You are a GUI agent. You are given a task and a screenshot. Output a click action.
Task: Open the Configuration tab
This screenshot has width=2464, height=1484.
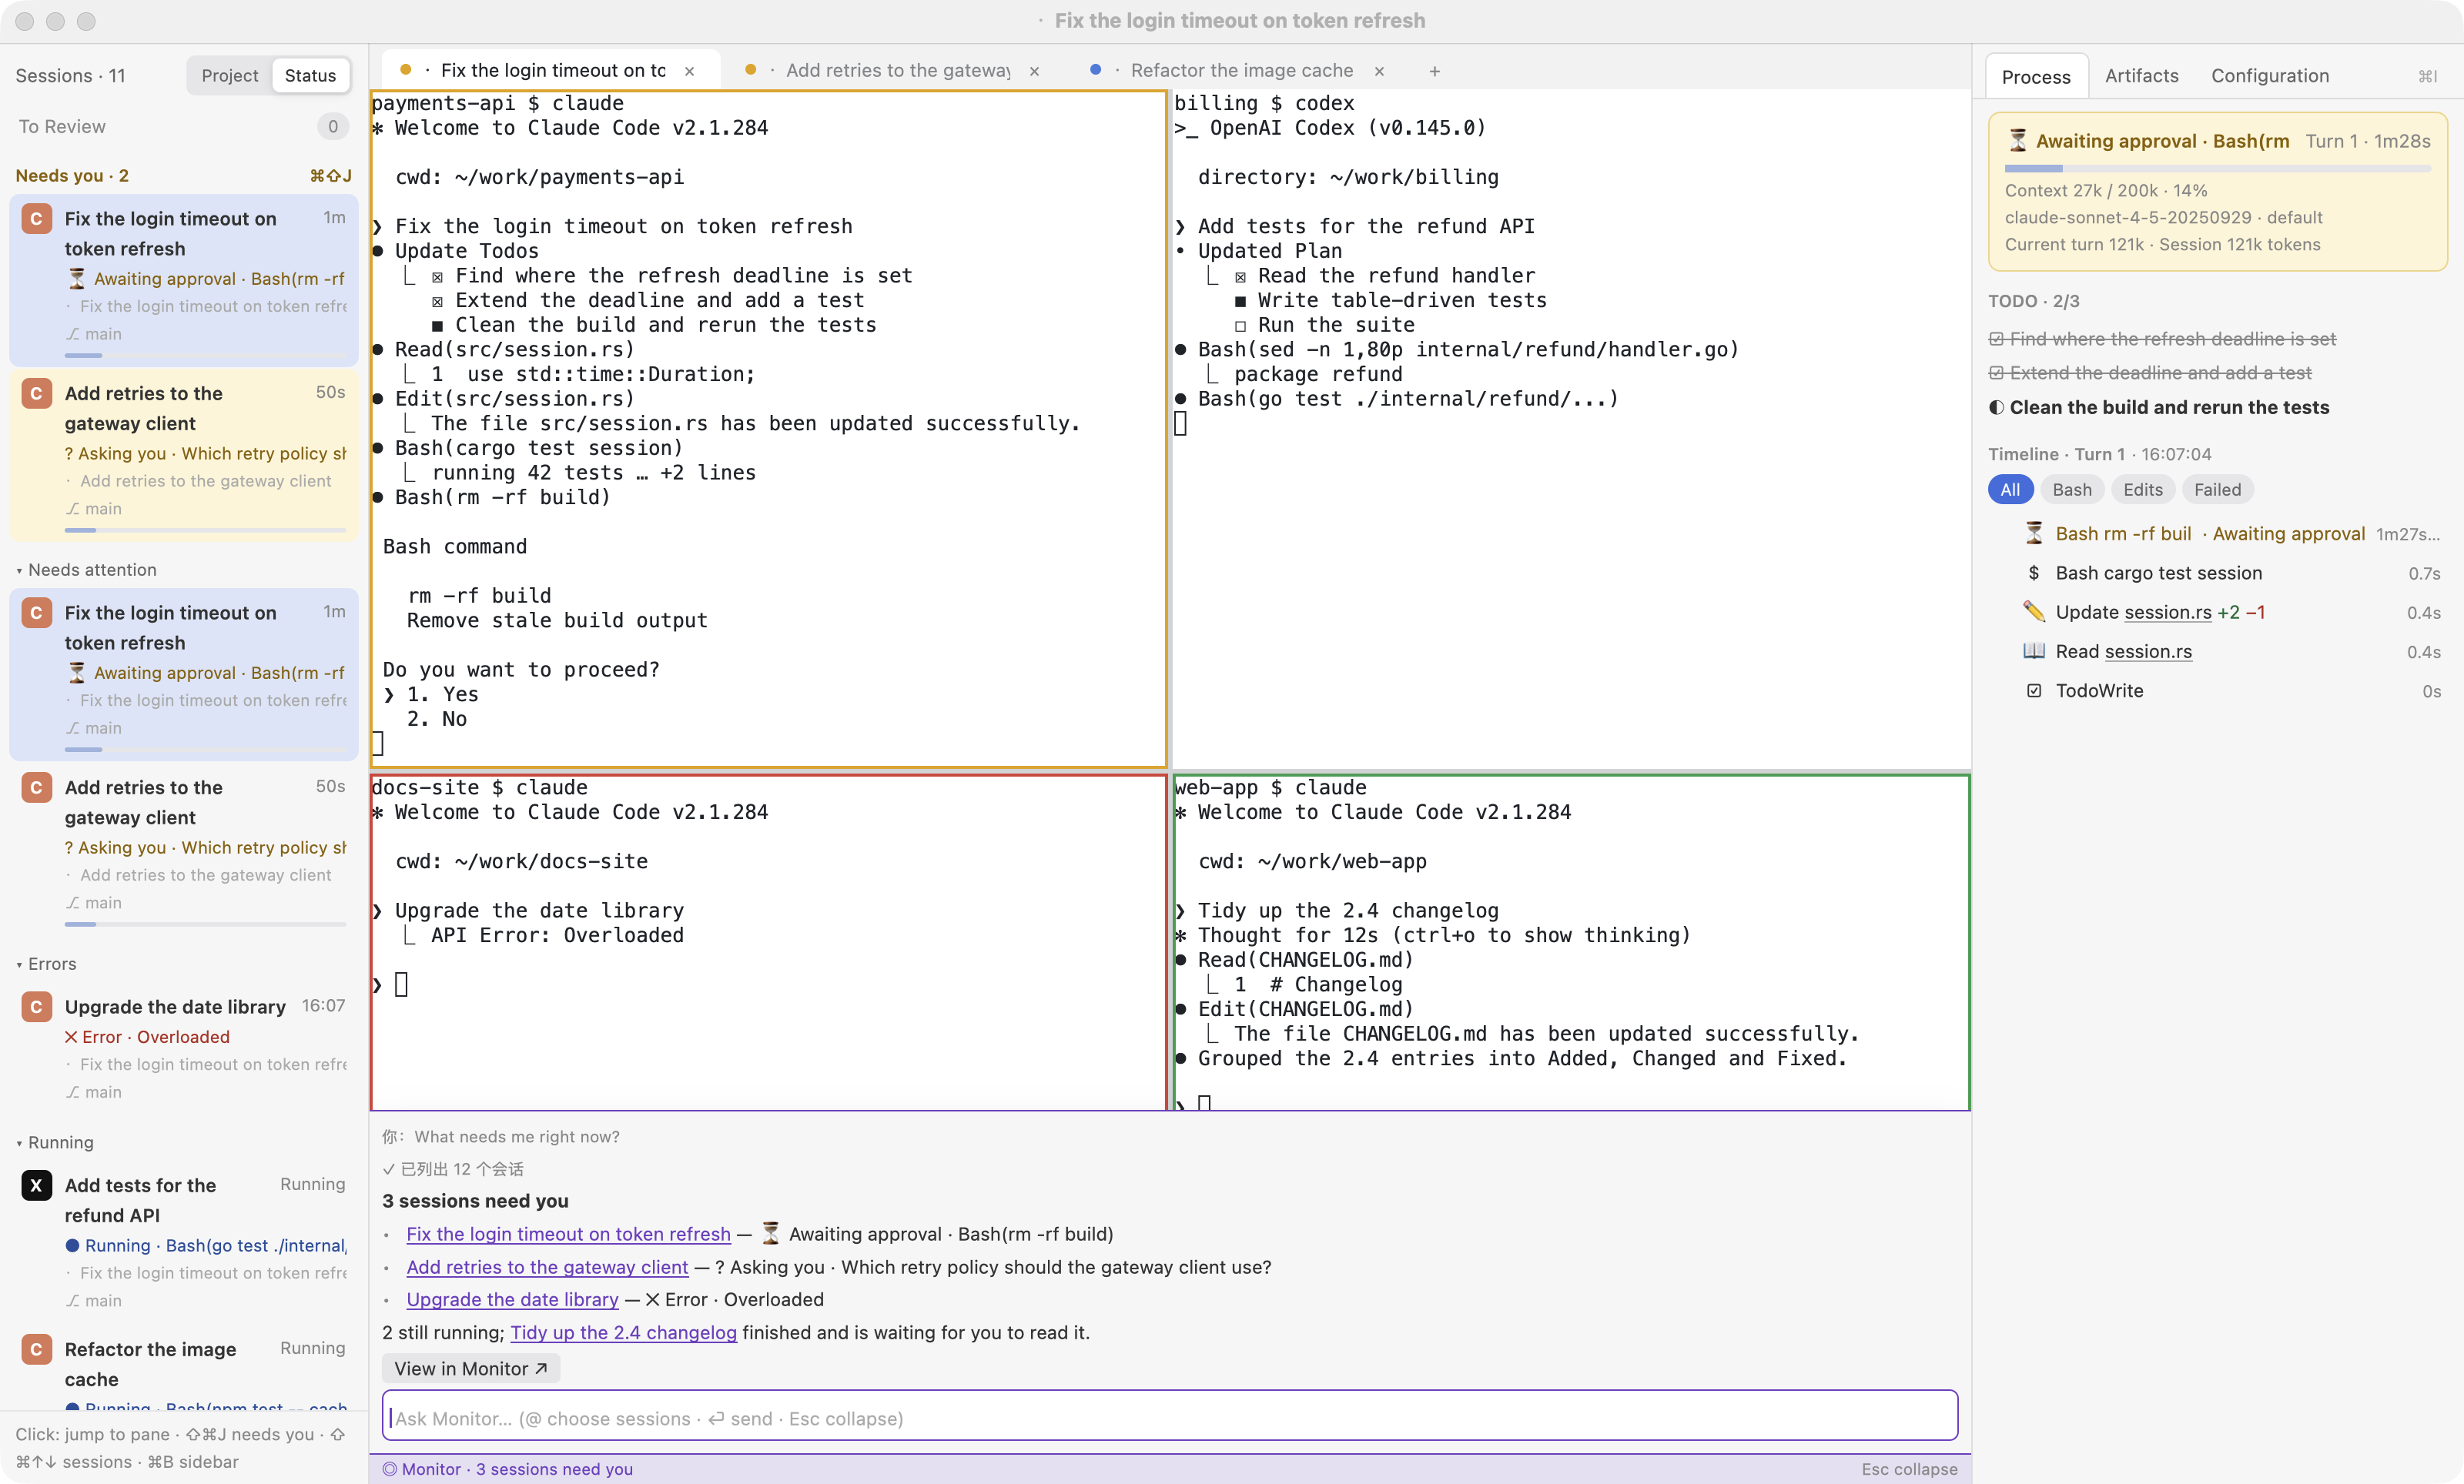(2269, 76)
